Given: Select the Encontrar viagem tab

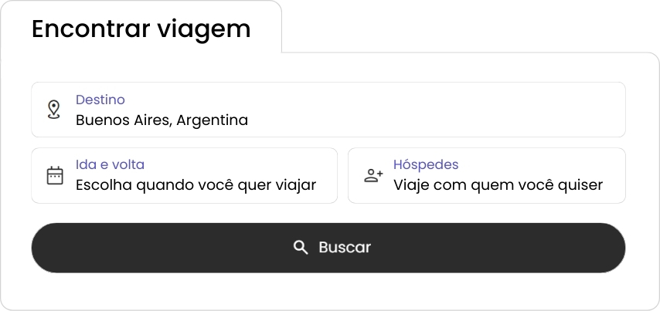Looking at the screenshot, I should (x=141, y=29).
